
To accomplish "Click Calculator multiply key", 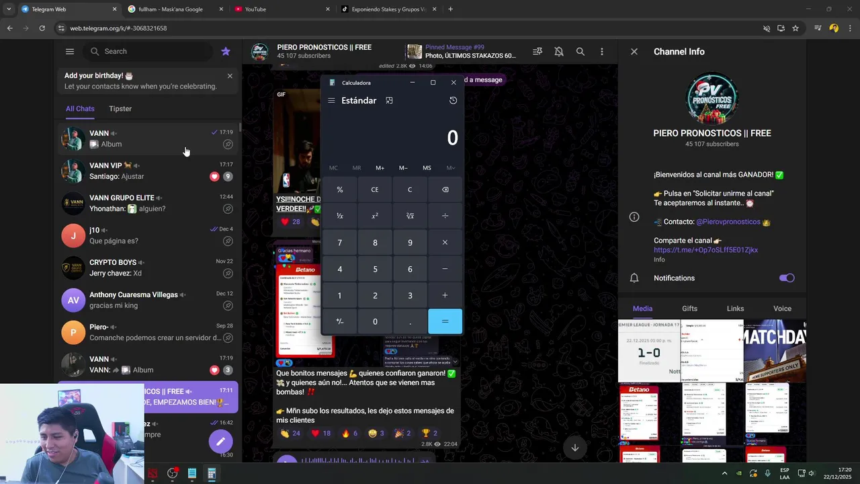I will pos(445,243).
